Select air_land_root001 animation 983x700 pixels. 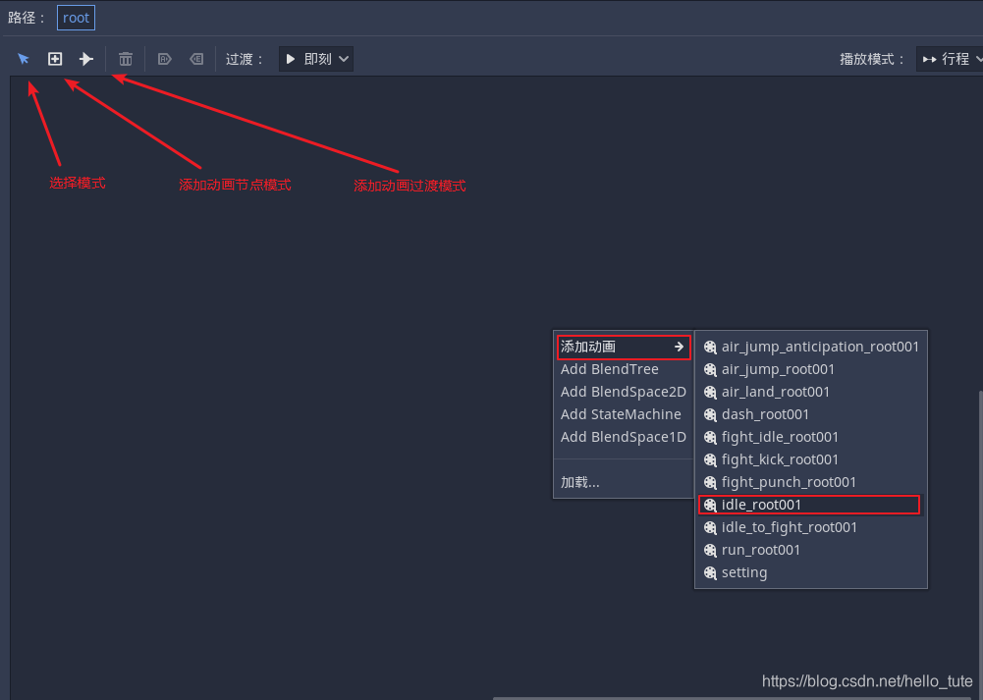tap(810, 392)
